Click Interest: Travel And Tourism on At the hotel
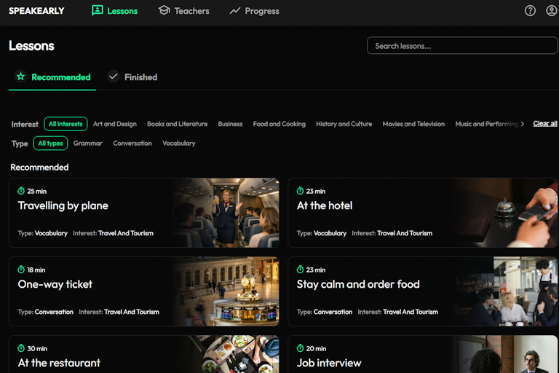Image resolution: width=559 pixels, height=373 pixels. click(392, 233)
